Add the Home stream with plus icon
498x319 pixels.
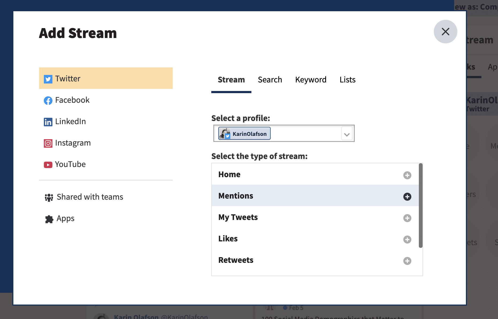407,175
